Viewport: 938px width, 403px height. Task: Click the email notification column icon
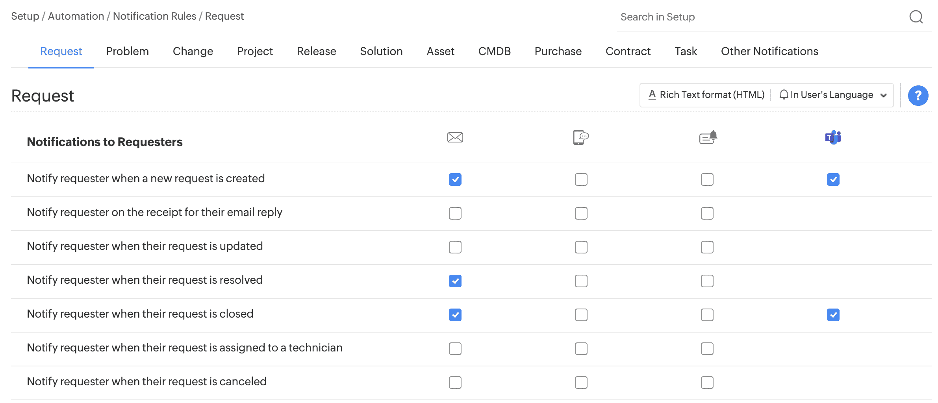(x=455, y=137)
